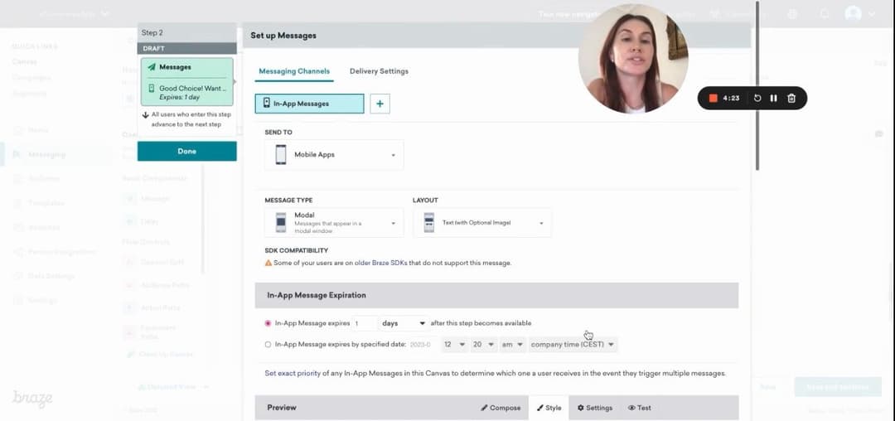Select 'expires by specified date' radio option
The height and width of the screenshot is (421, 895).
(268, 344)
